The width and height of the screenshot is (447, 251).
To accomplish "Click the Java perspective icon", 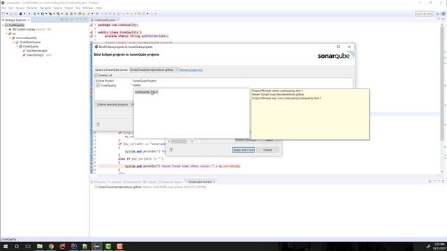I will click(x=444, y=14).
